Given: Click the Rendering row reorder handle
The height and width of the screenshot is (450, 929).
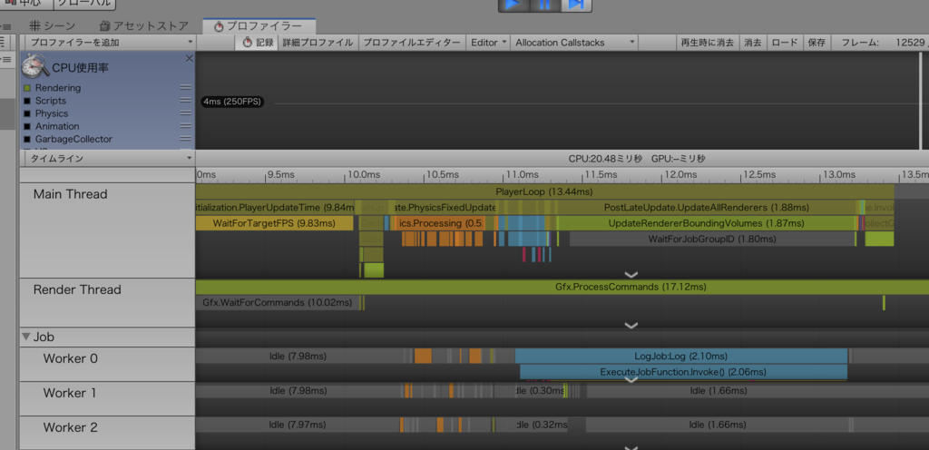Looking at the screenshot, I should [185, 88].
